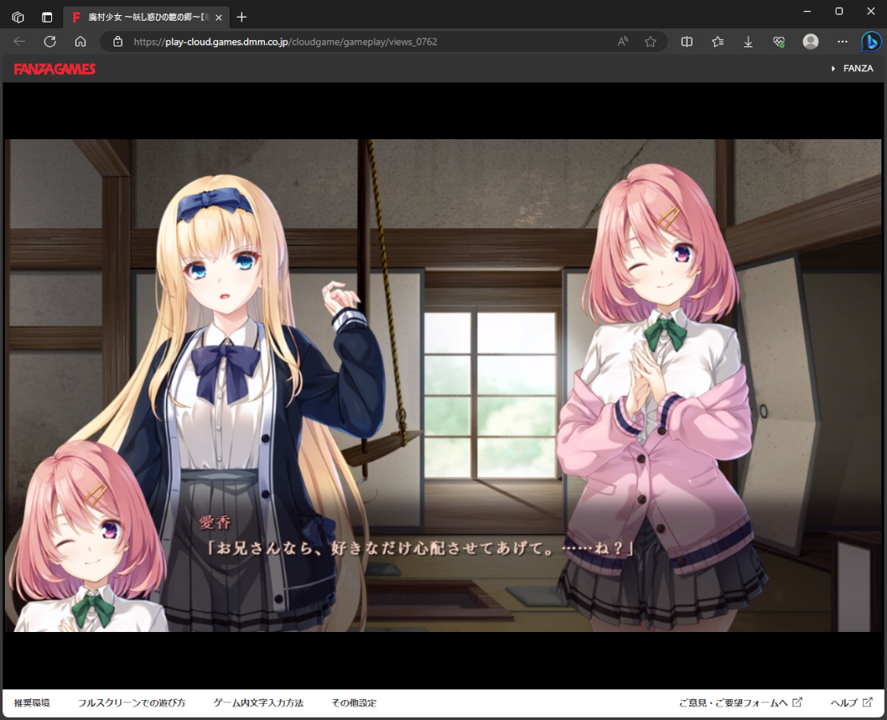Close the current game tab

click(219, 17)
